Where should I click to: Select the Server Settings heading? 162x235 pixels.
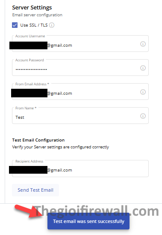[32, 7]
